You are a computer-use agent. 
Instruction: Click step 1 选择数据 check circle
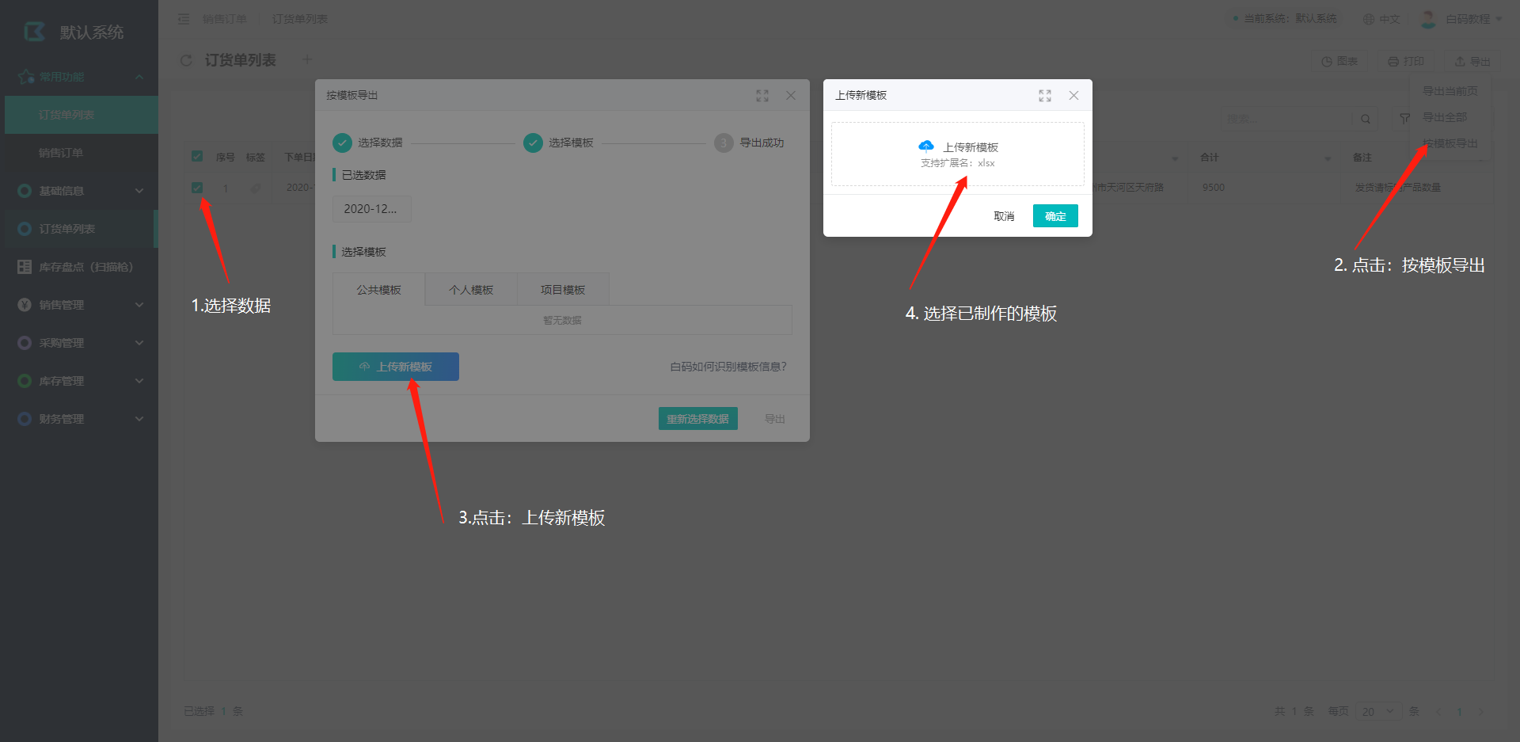(x=342, y=143)
